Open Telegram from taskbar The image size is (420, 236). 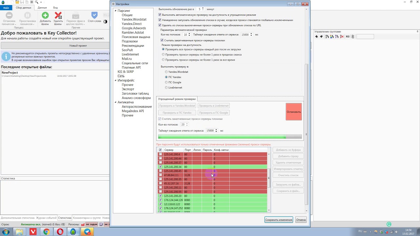87,232
